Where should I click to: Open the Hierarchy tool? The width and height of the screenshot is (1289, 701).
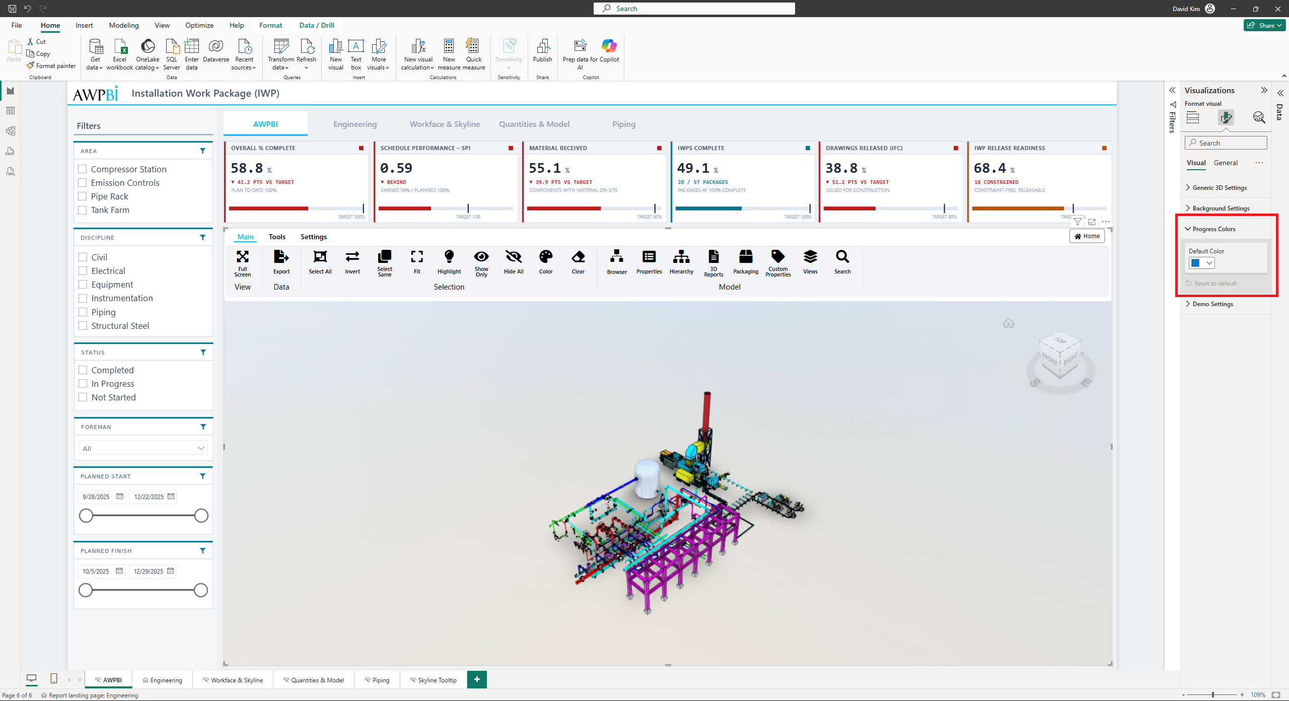point(681,262)
